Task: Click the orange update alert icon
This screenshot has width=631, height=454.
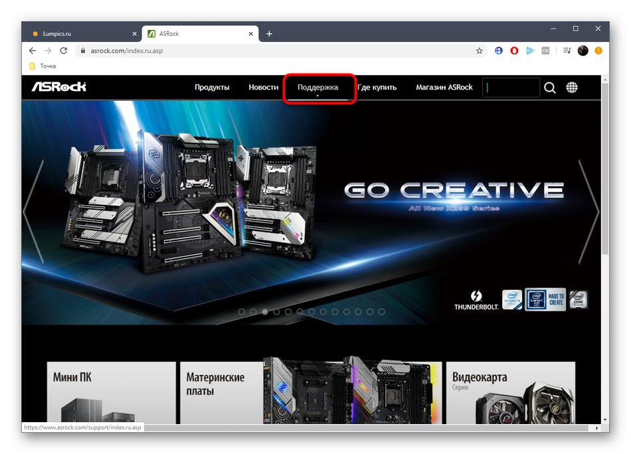Action: pyautogui.click(x=598, y=50)
